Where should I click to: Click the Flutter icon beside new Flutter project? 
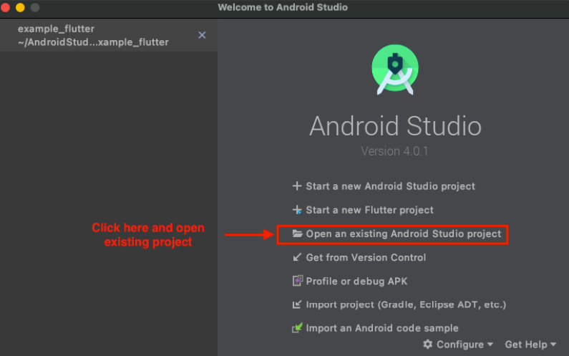297,210
